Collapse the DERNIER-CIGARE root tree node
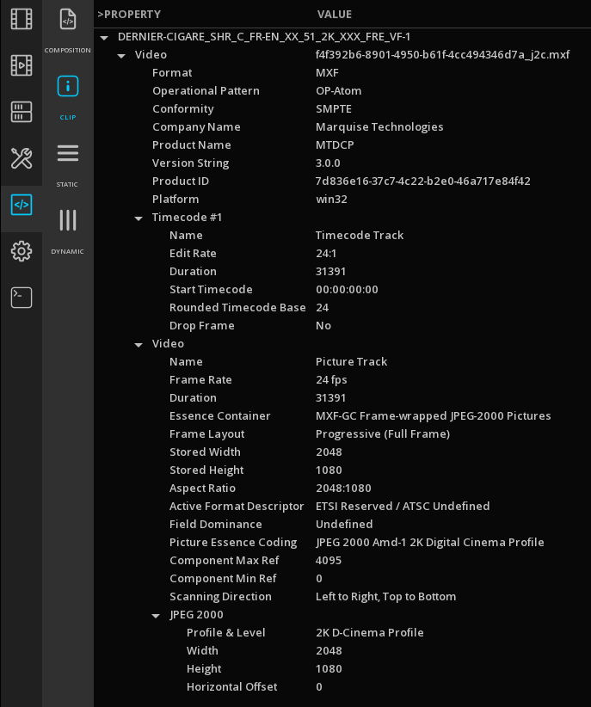 pyautogui.click(x=104, y=38)
